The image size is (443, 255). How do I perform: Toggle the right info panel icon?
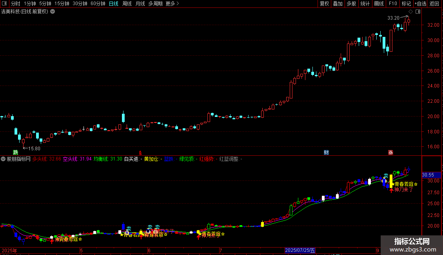click(418, 12)
